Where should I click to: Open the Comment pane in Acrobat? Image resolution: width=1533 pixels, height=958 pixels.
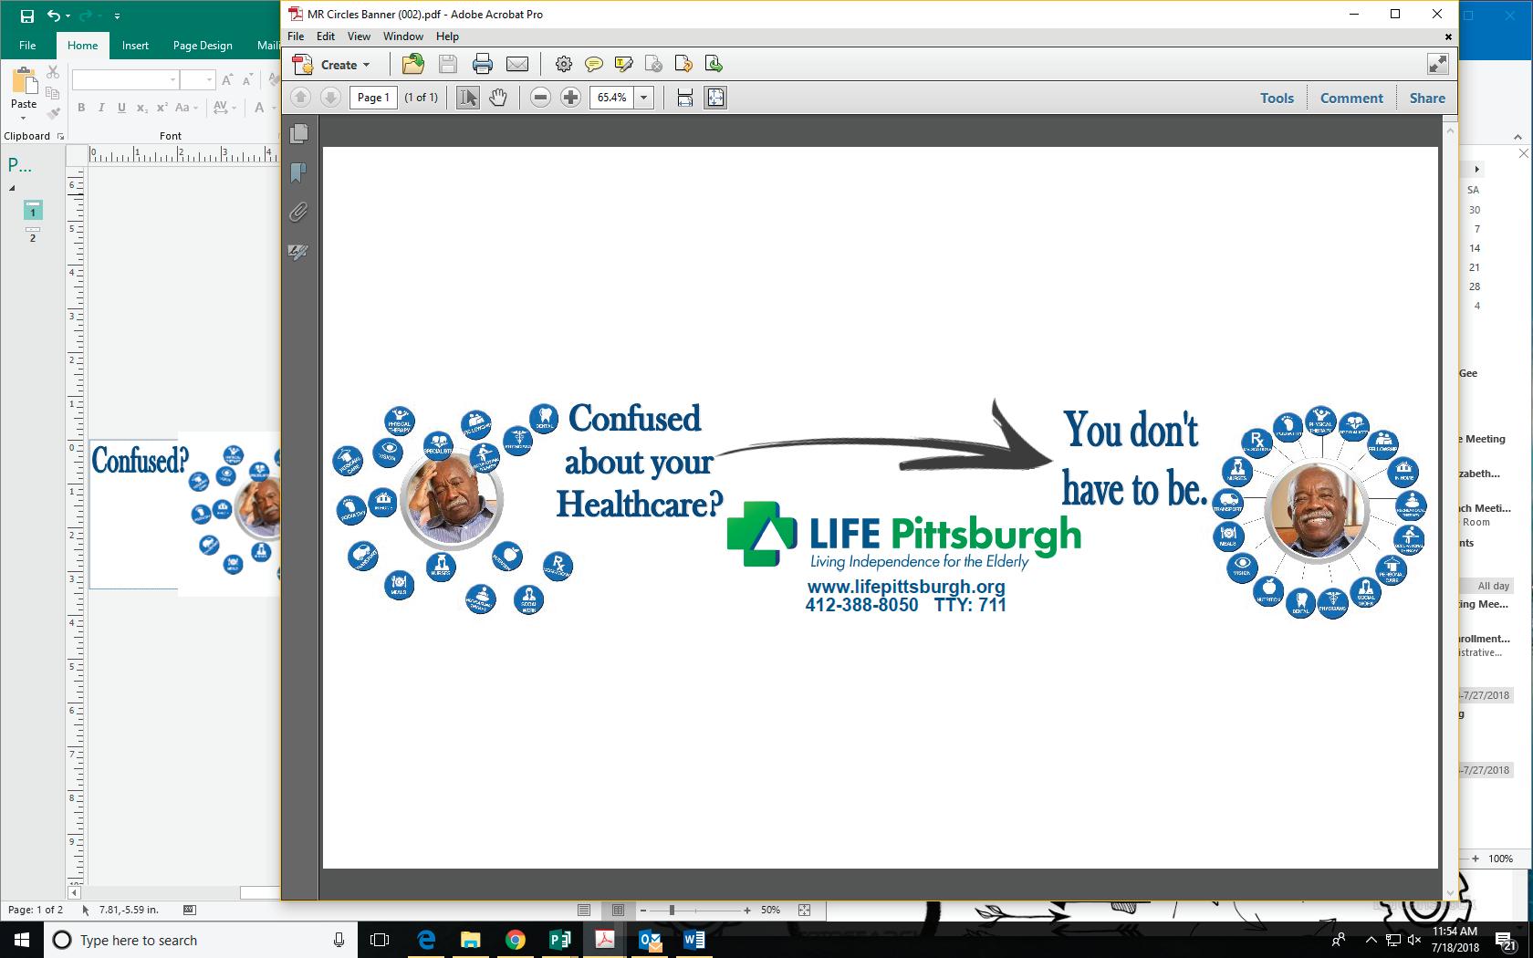point(1351,98)
